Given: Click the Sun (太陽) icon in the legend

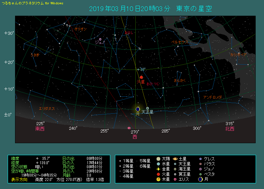Looking at the screenshot, I should (158, 159).
